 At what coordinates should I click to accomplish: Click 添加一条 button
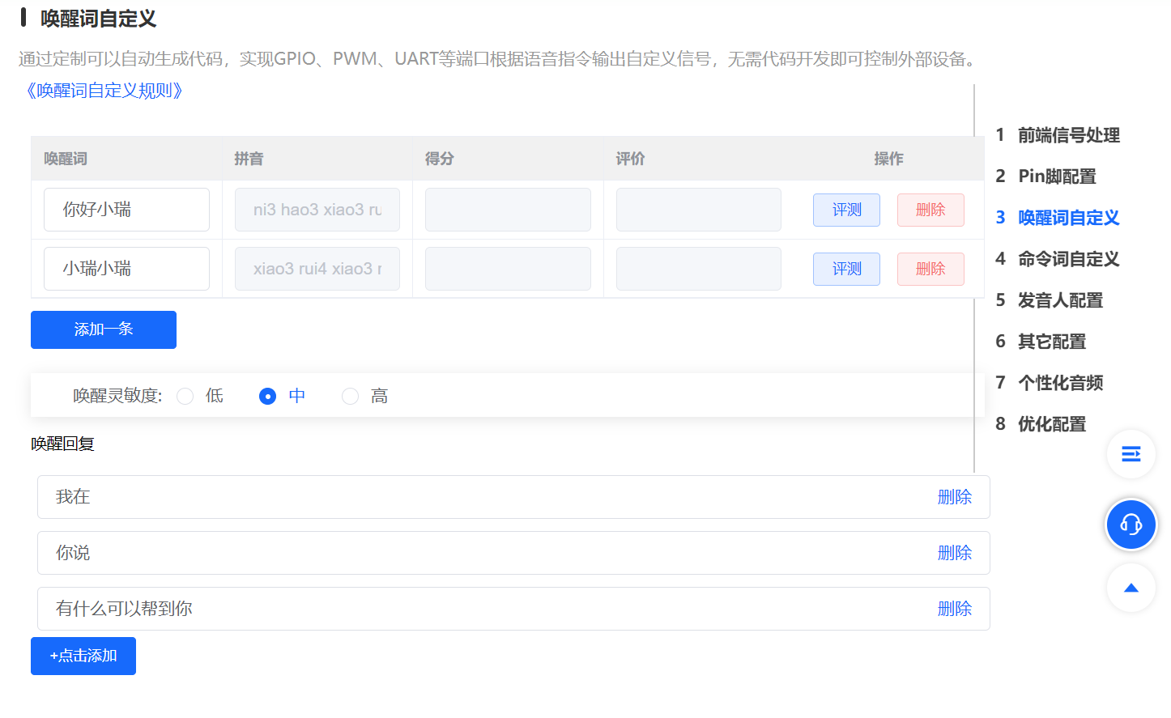coord(104,330)
